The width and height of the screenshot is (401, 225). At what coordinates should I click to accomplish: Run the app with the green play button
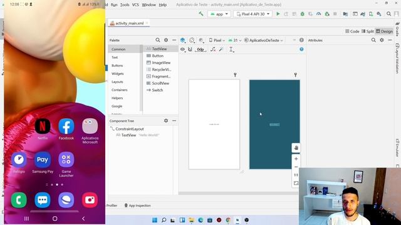(x=278, y=14)
